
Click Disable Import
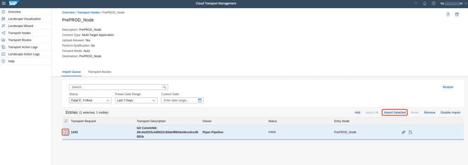pos(450,112)
